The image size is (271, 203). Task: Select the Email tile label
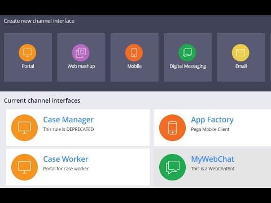[x=241, y=66]
